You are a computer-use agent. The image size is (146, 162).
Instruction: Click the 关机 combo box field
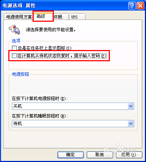(x=73, y=106)
